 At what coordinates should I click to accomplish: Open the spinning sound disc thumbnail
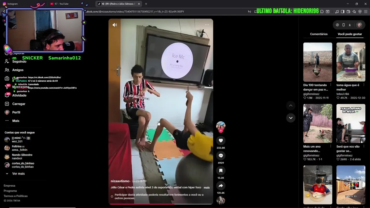coord(221,200)
